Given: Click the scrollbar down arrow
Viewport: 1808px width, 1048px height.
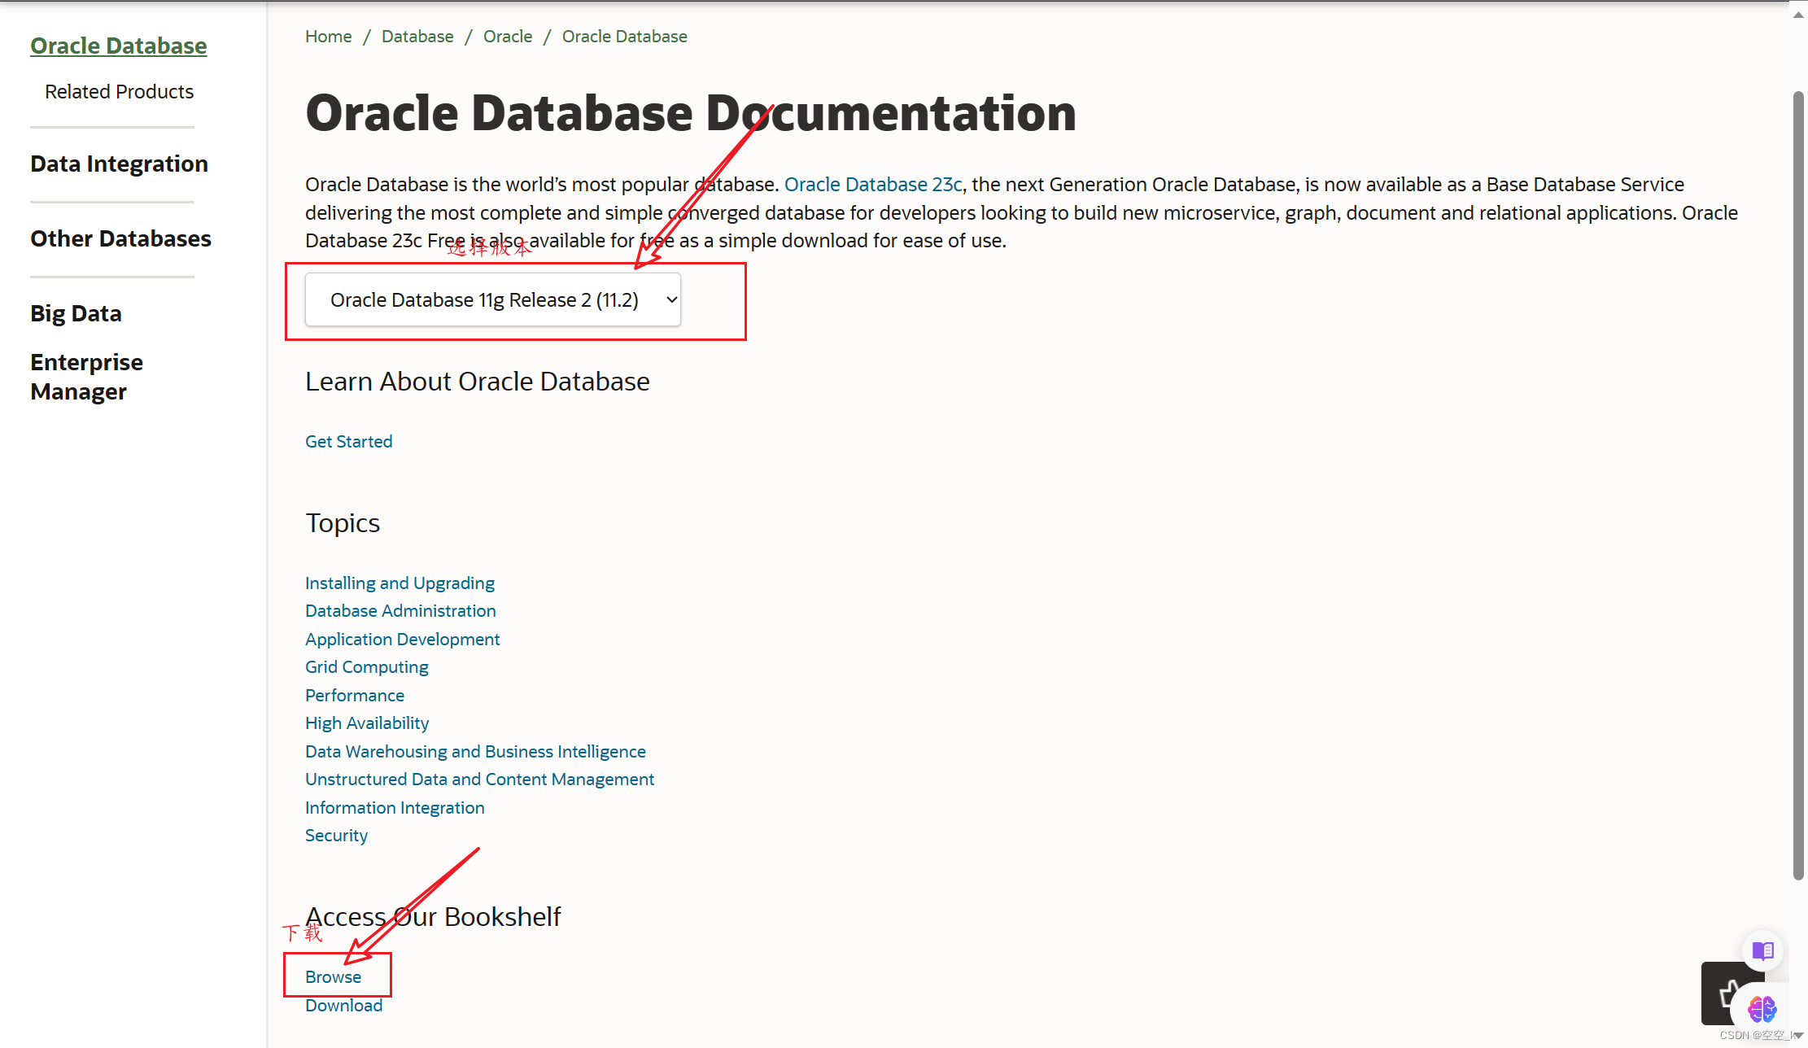Looking at the screenshot, I should click(1798, 1035).
